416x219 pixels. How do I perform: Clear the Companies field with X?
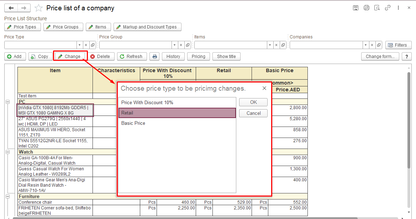[372, 45]
